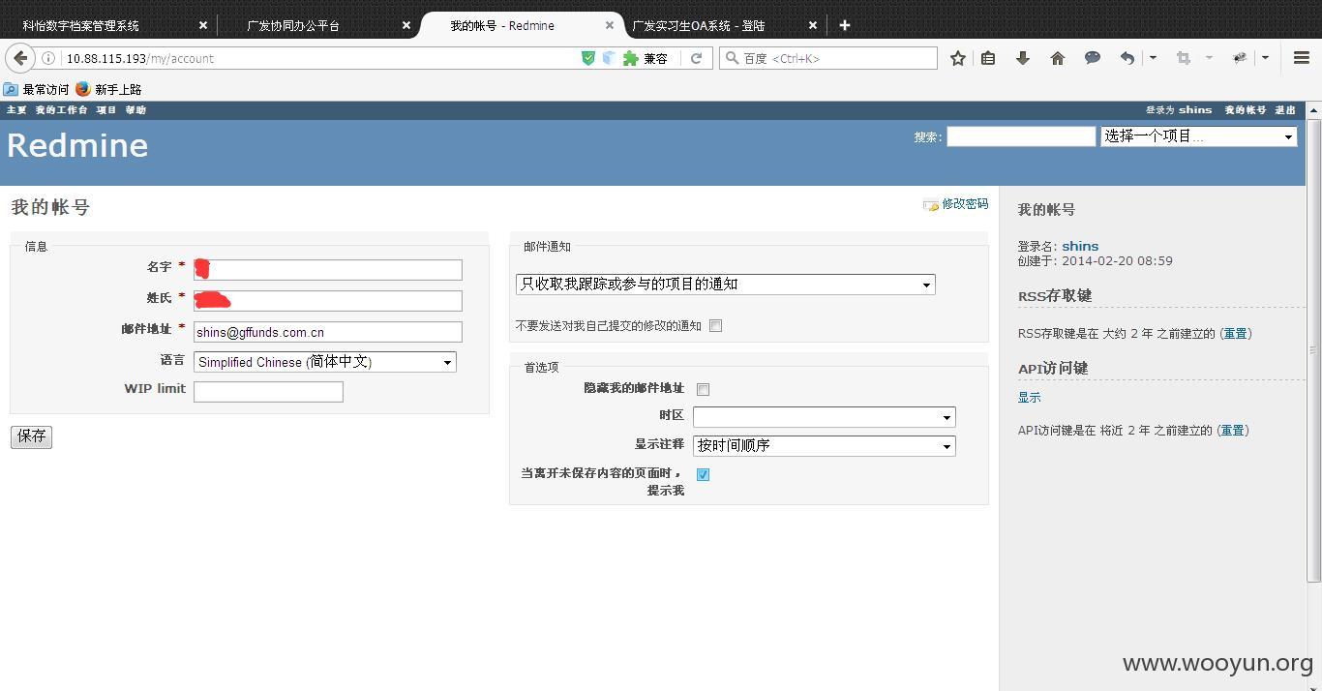1322x691 pixels.
Task: Click the green puzzle compatibility icon
Action: [x=631, y=58]
